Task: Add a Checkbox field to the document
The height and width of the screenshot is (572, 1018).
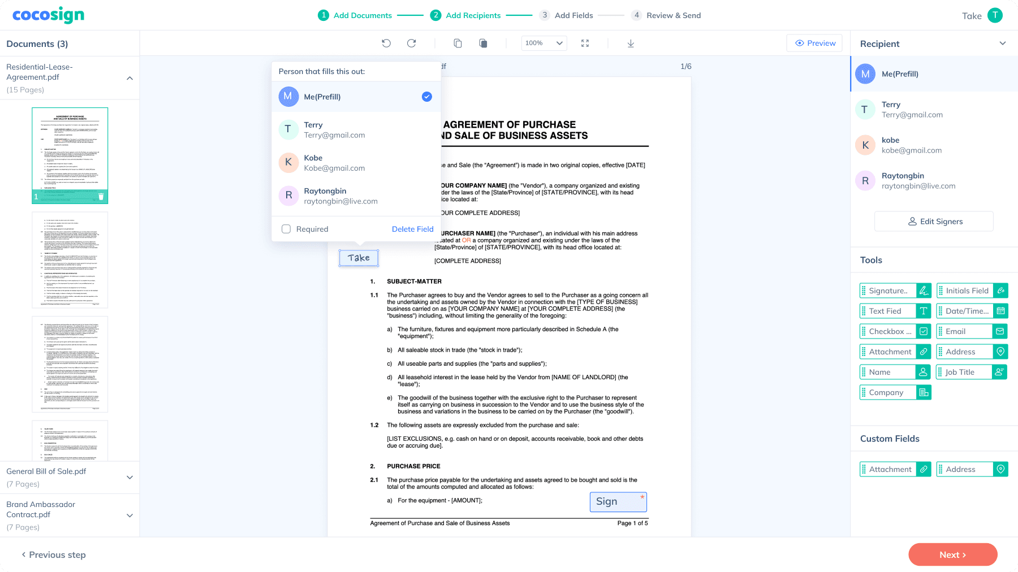Action: click(891, 331)
